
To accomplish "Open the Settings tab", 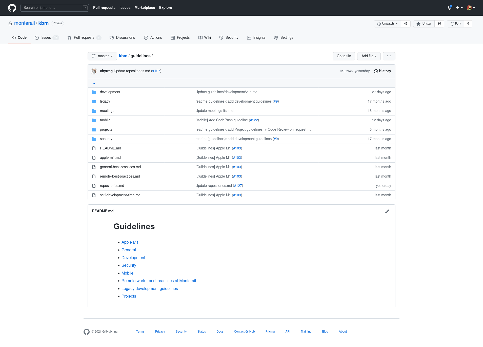I will 284,37.
